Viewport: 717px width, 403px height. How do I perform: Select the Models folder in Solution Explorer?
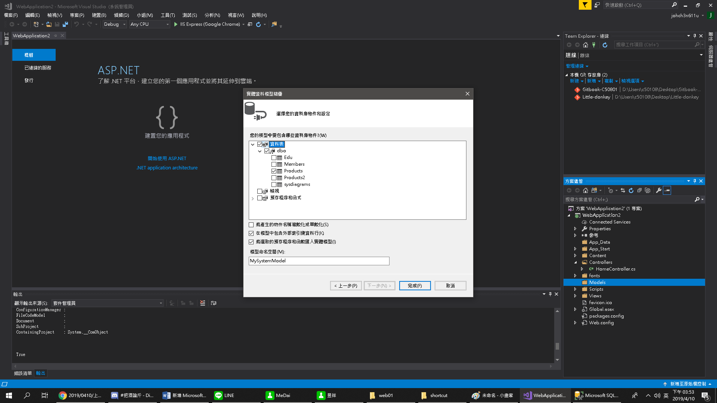point(634,282)
